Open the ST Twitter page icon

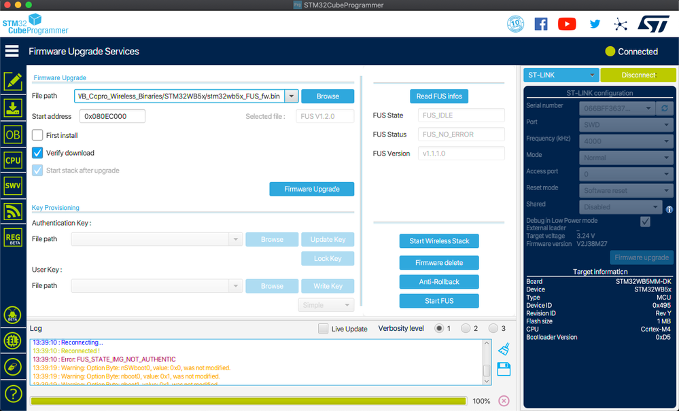pyautogui.click(x=595, y=24)
